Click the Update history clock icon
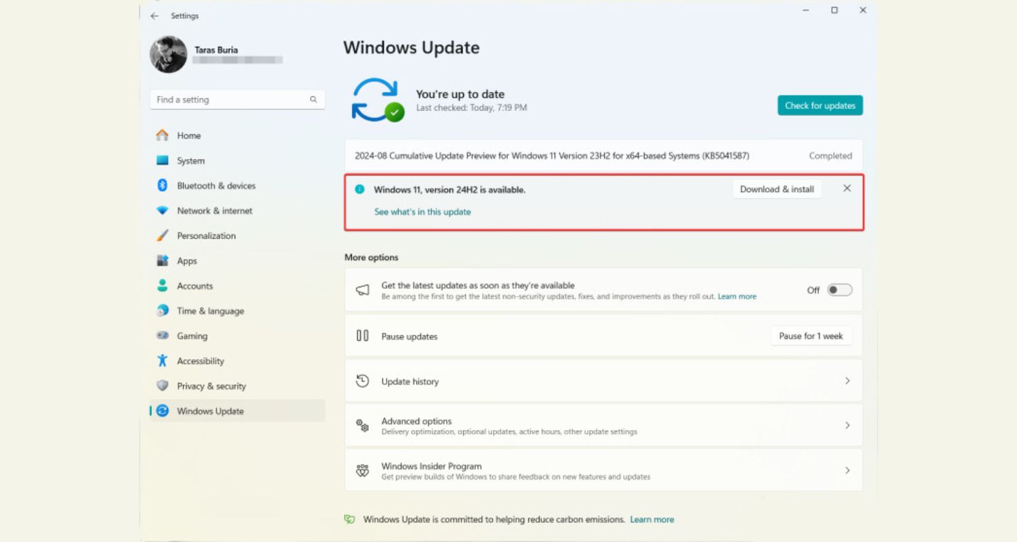This screenshot has width=1017, height=542. point(363,381)
